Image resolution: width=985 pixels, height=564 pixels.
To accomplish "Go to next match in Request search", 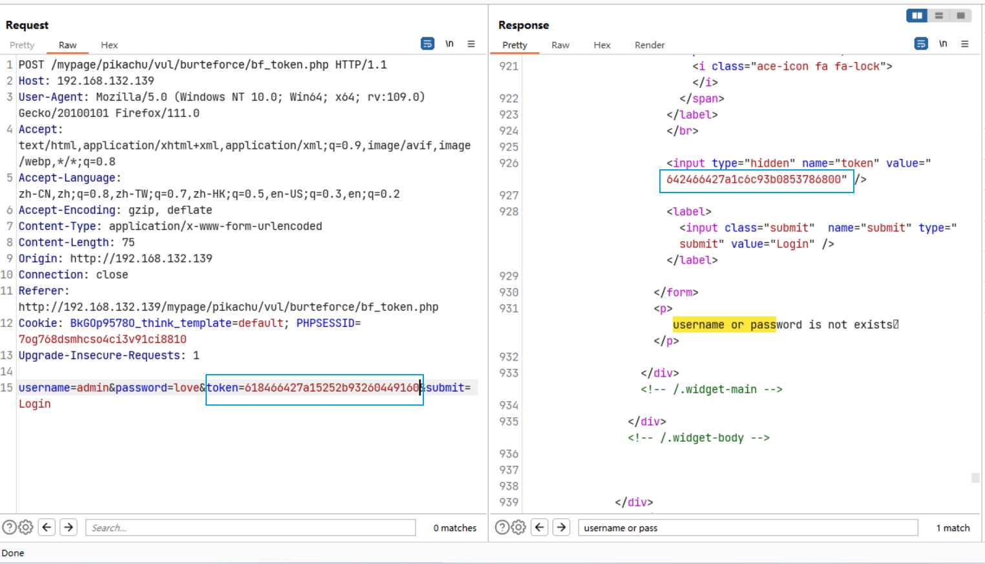I will click(x=69, y=528).
